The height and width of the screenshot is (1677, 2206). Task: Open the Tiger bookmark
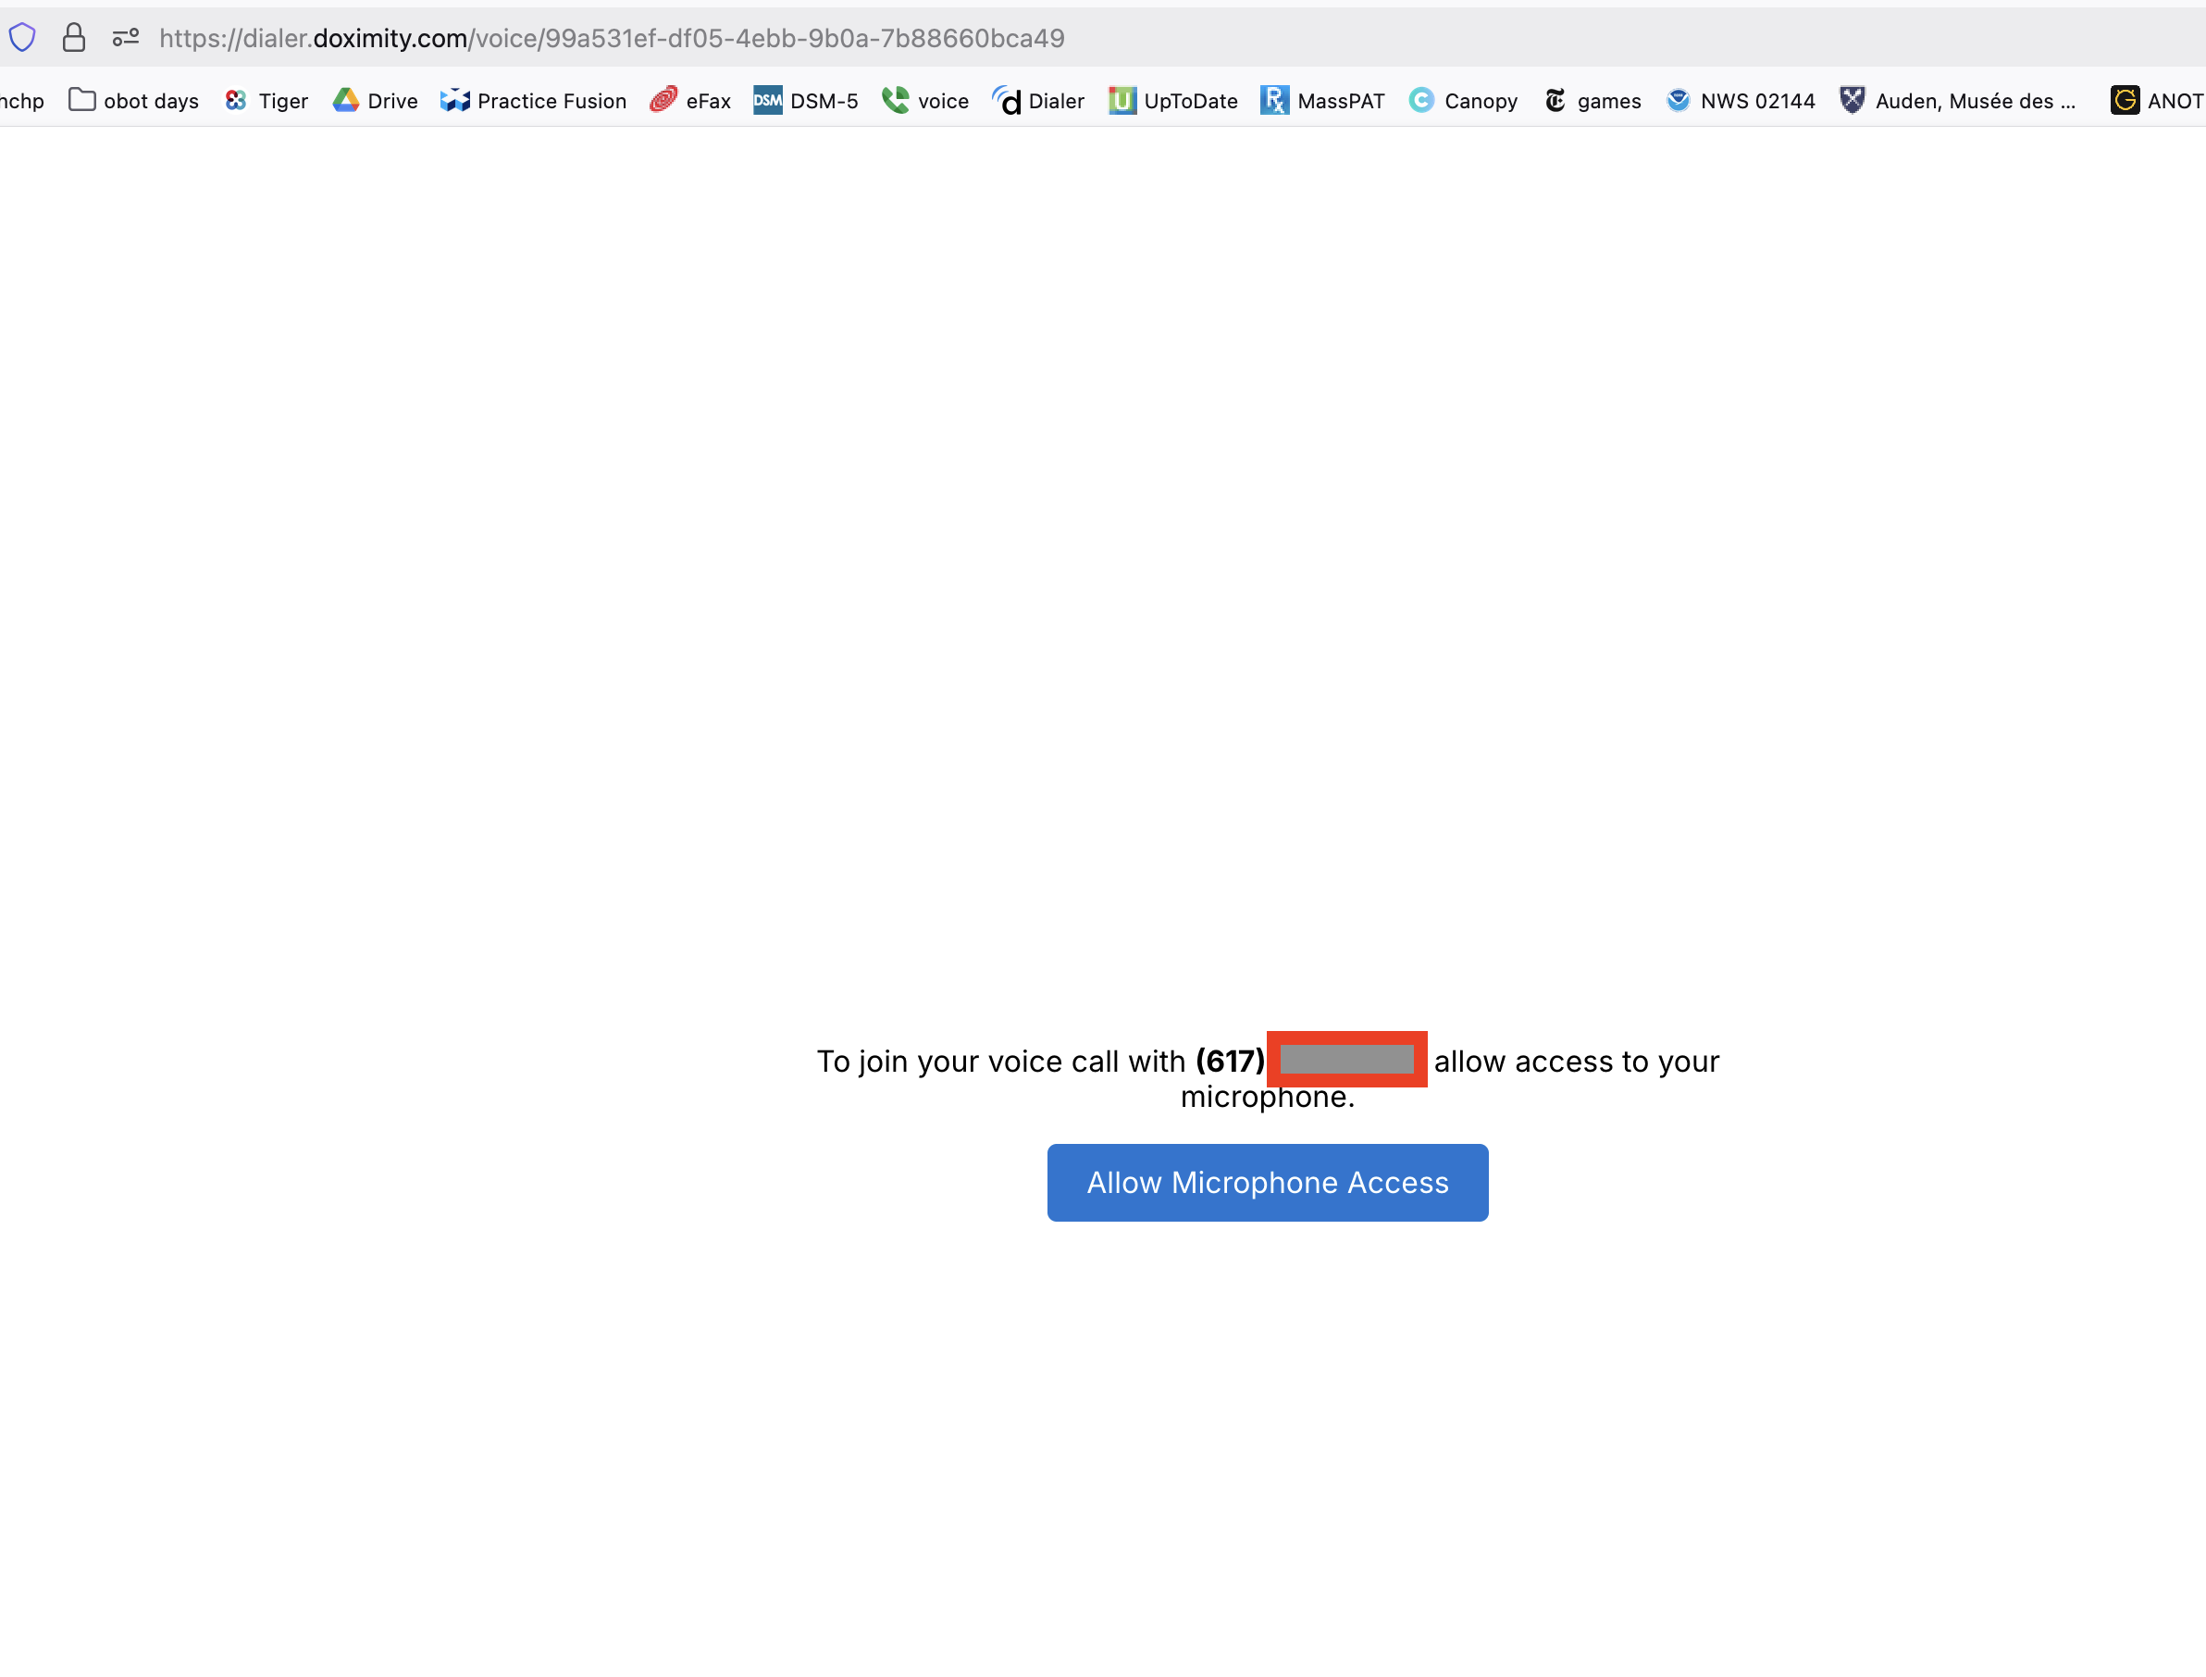point(266,100)
